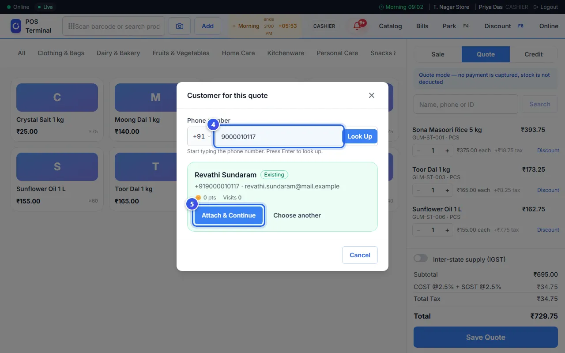Open the Bills menu
Screen dimensions: 565x353
[422, 26]
